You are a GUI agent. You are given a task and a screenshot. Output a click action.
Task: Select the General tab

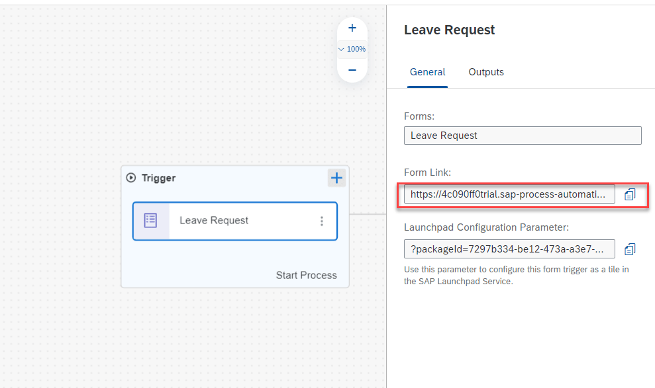click(x=427, y=72)
